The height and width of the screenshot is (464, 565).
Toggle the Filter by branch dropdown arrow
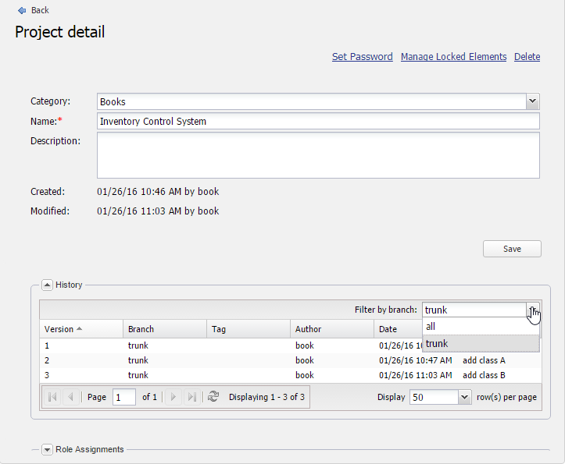pos(532,310)
